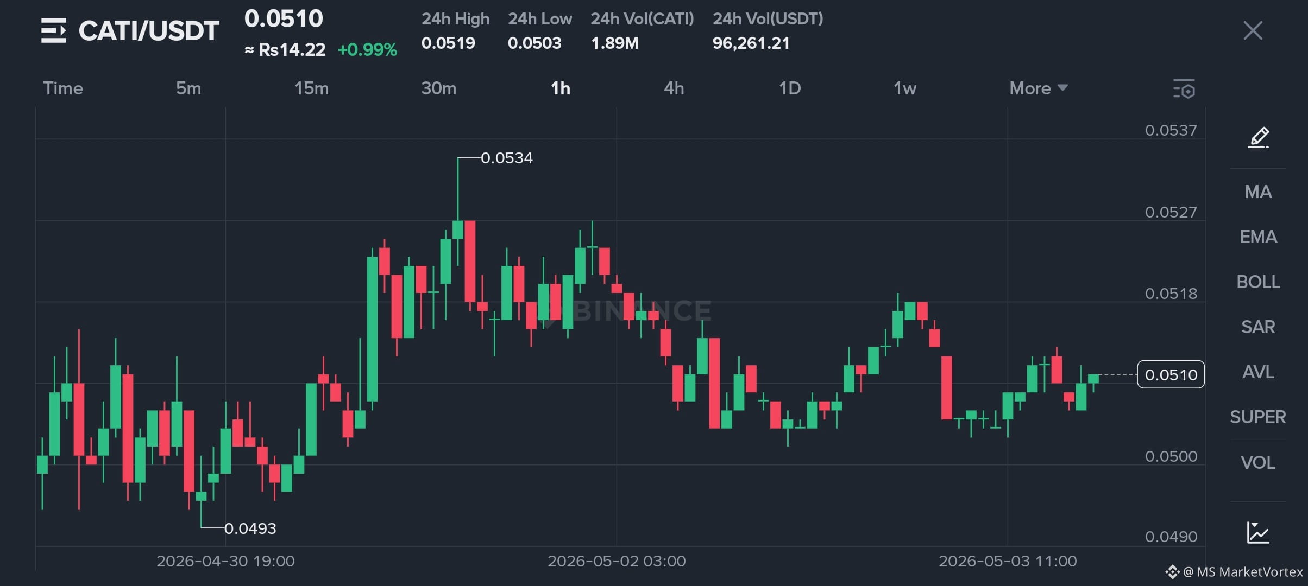
Task: Click the 0.0534 high price marker
Action: point(506,158)
